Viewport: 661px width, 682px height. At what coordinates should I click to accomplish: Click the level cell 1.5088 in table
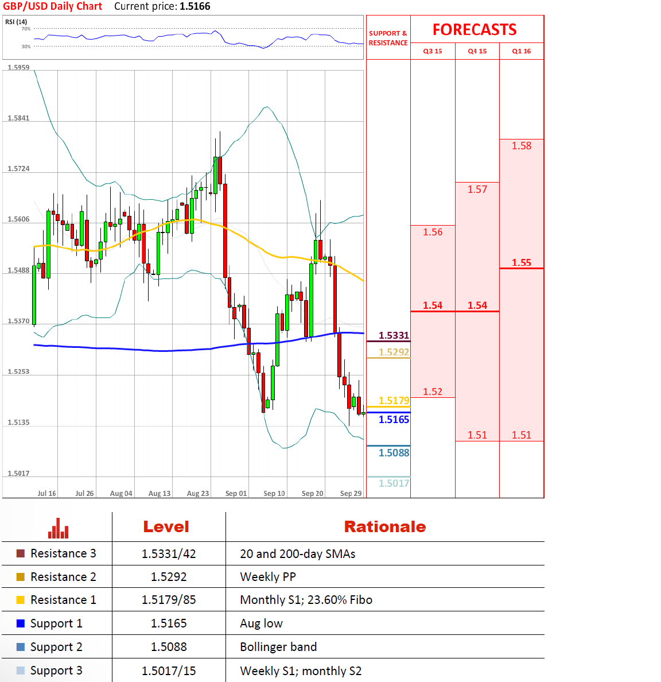(x=169, y=647)
